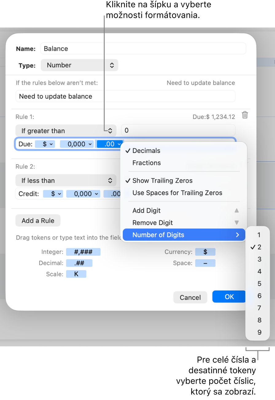This screenshot has width=275, height=400.
Task: Open the Type Number dropdown
Action: 79,65
